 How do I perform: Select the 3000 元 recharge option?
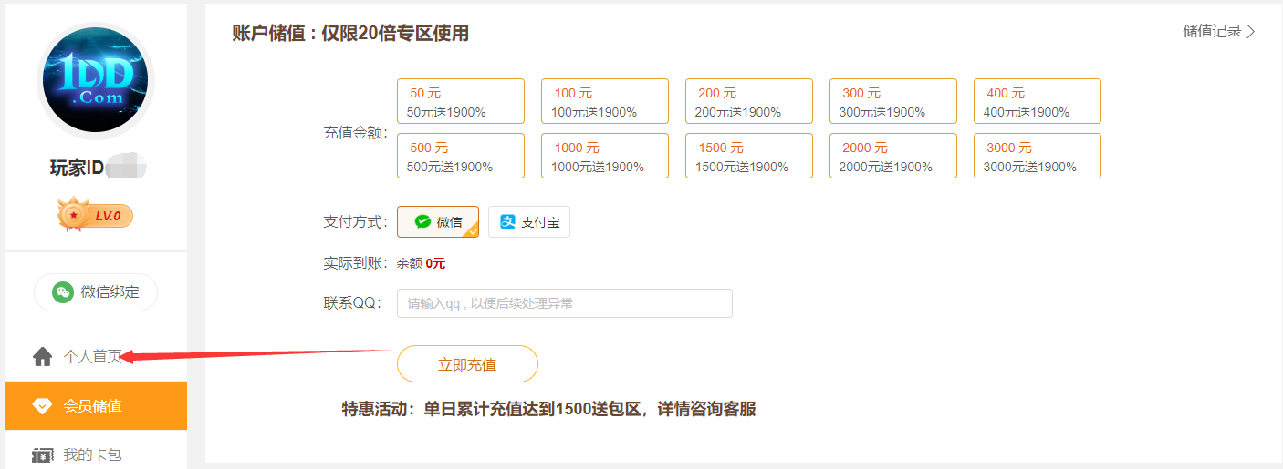click(1038, 156)
